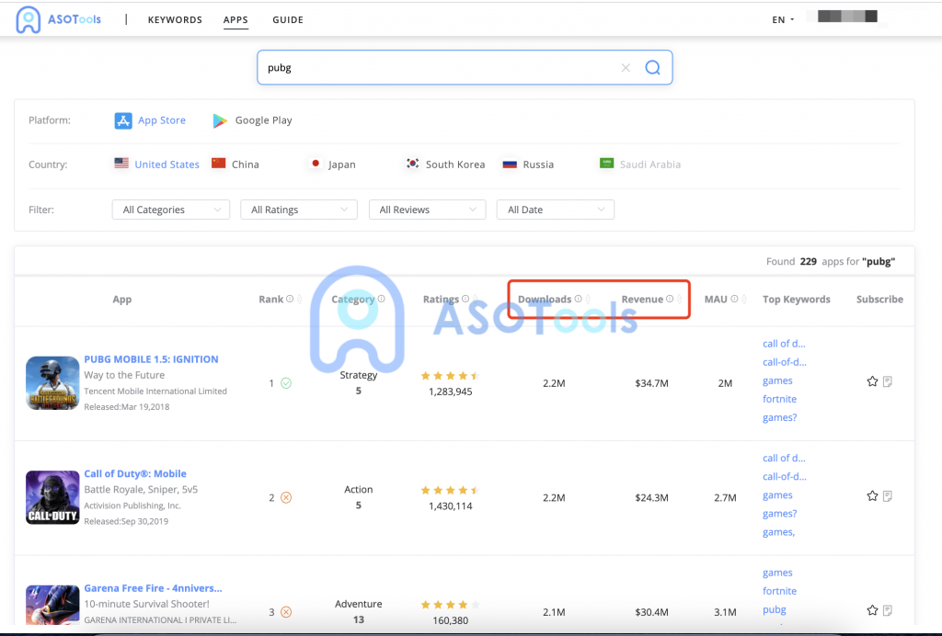Viewport: 942px width, 636px height.
Task: Open the All Categories dropdown
Action: click(170, 210)
